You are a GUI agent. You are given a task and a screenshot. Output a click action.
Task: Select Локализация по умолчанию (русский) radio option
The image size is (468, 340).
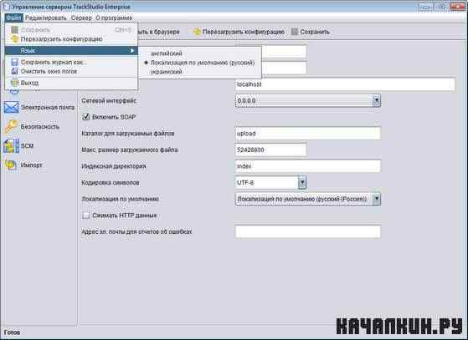point(199,63)
